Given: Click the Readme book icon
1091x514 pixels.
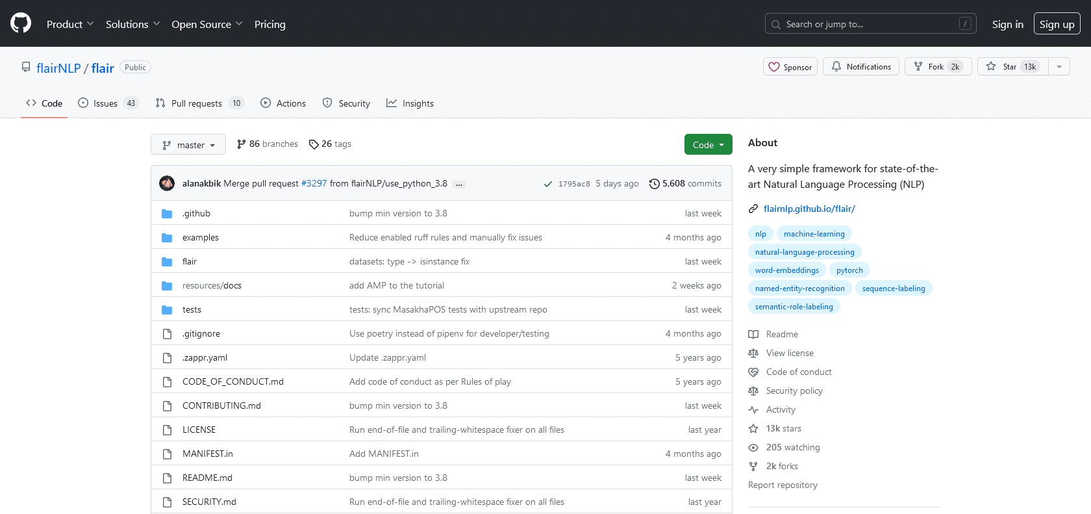Looking at the screenshot, I should point(753,334).
